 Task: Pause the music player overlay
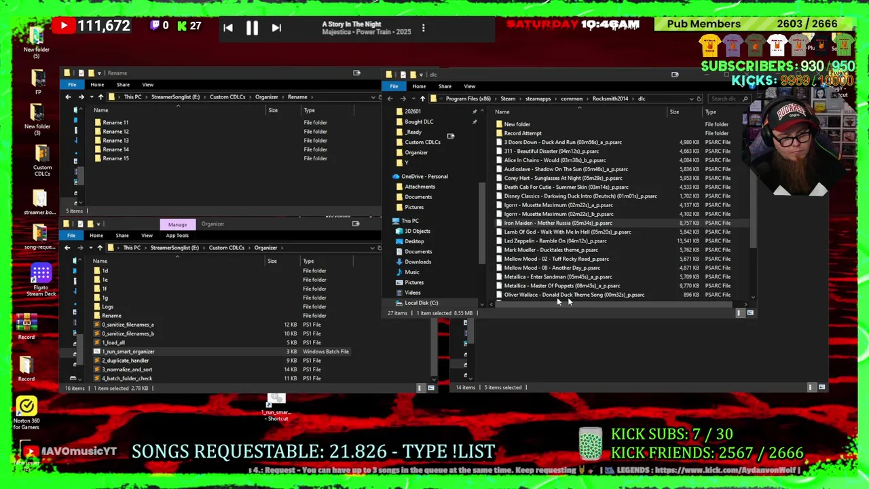[252, 28]
